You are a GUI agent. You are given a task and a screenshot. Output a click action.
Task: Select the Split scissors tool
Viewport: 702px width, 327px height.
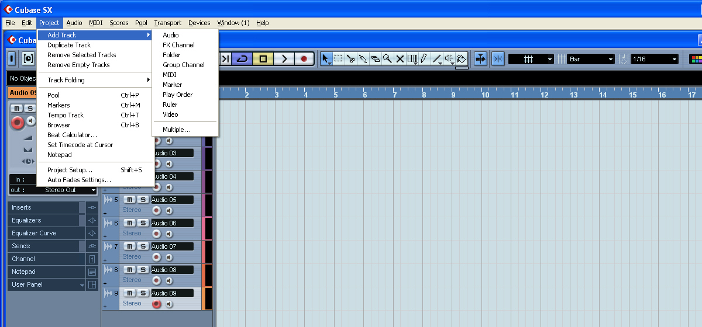[x=350, y=59]
